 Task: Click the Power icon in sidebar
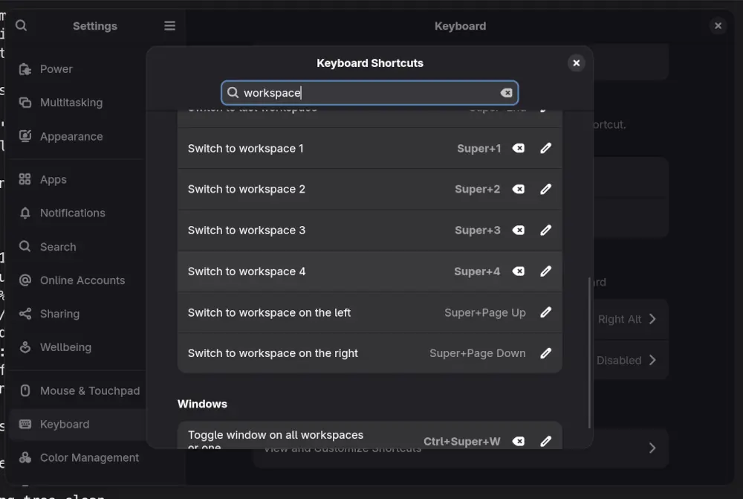tap(25, 69)
